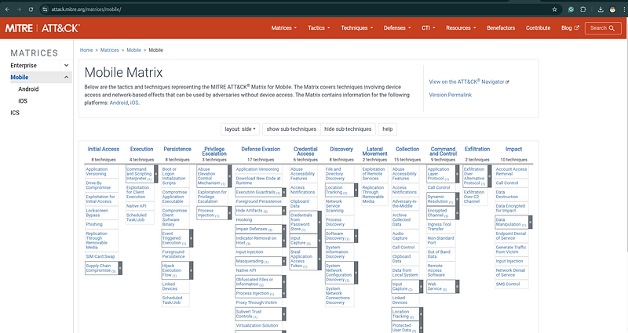Select Android in the sidebar
The image size is (628, 333).
coord(28,89)
